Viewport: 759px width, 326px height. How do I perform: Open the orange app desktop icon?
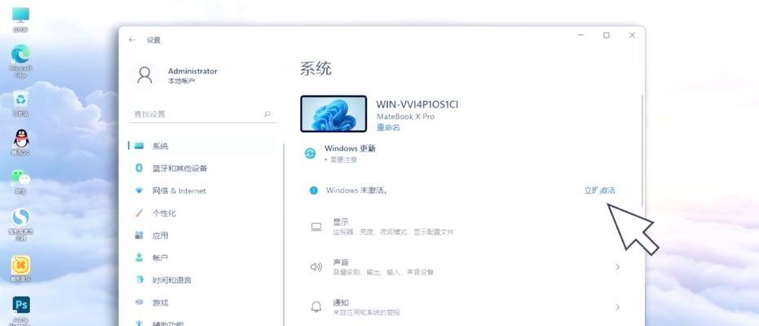20,268
